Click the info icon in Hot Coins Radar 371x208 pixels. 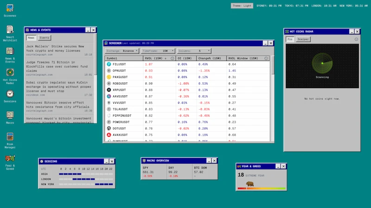pos(356,39)
